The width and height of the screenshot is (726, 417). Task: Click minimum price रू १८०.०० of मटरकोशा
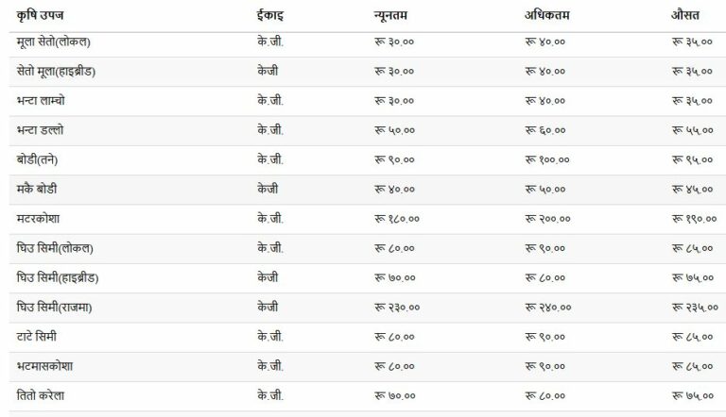[x=397, y=219]
